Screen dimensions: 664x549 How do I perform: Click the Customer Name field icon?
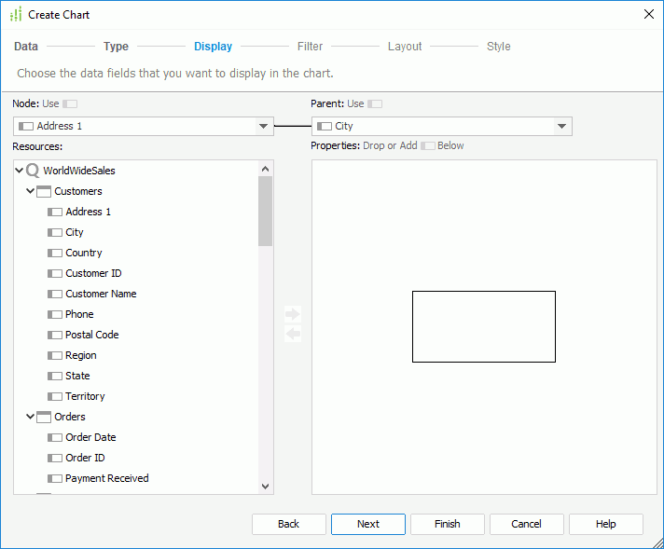[55, 294]
